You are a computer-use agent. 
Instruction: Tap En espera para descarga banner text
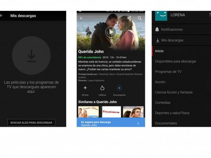(x=96, y=122)
